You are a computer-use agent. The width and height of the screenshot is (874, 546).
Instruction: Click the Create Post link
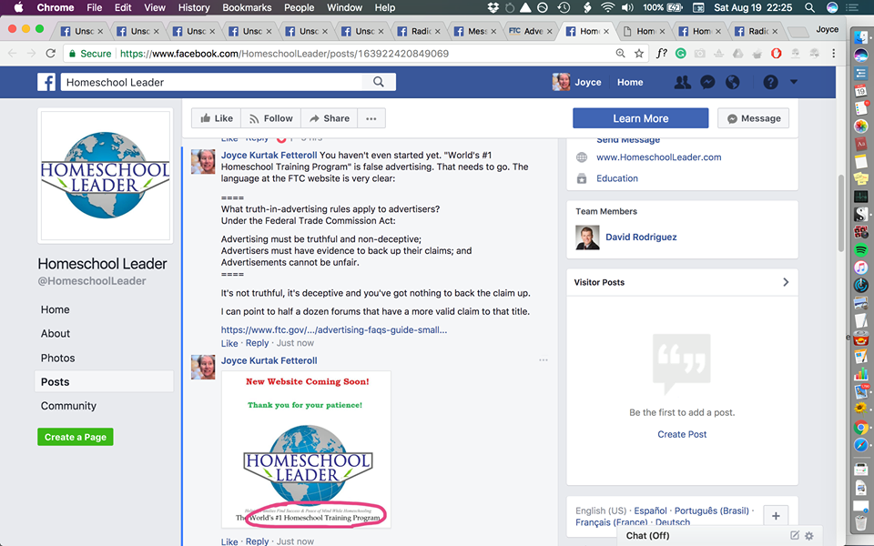(682, 434)
